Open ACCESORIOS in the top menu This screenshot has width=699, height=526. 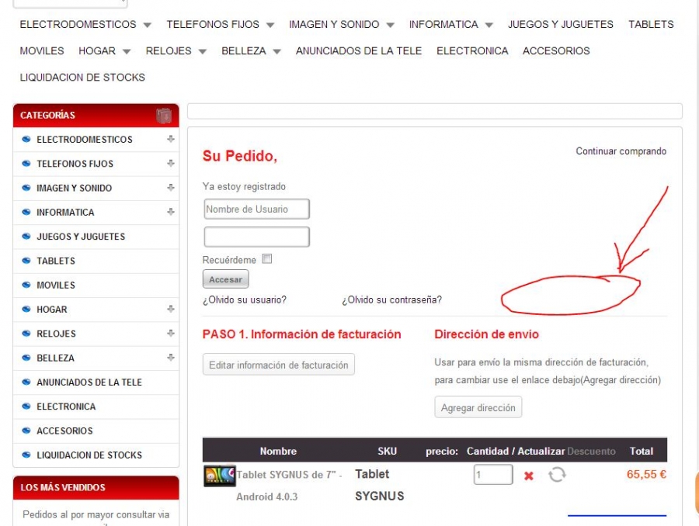[x=556, y=50]
